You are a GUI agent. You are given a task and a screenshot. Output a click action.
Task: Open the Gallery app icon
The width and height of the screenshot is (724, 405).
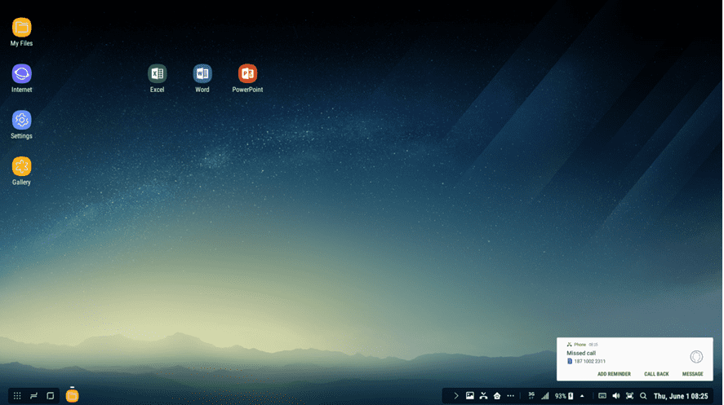click(x=21, y=167)
